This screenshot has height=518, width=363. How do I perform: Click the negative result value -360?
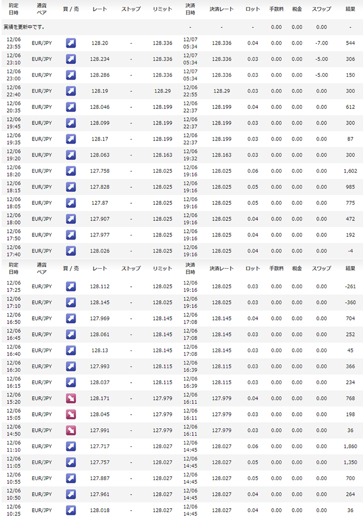point(350,303)
